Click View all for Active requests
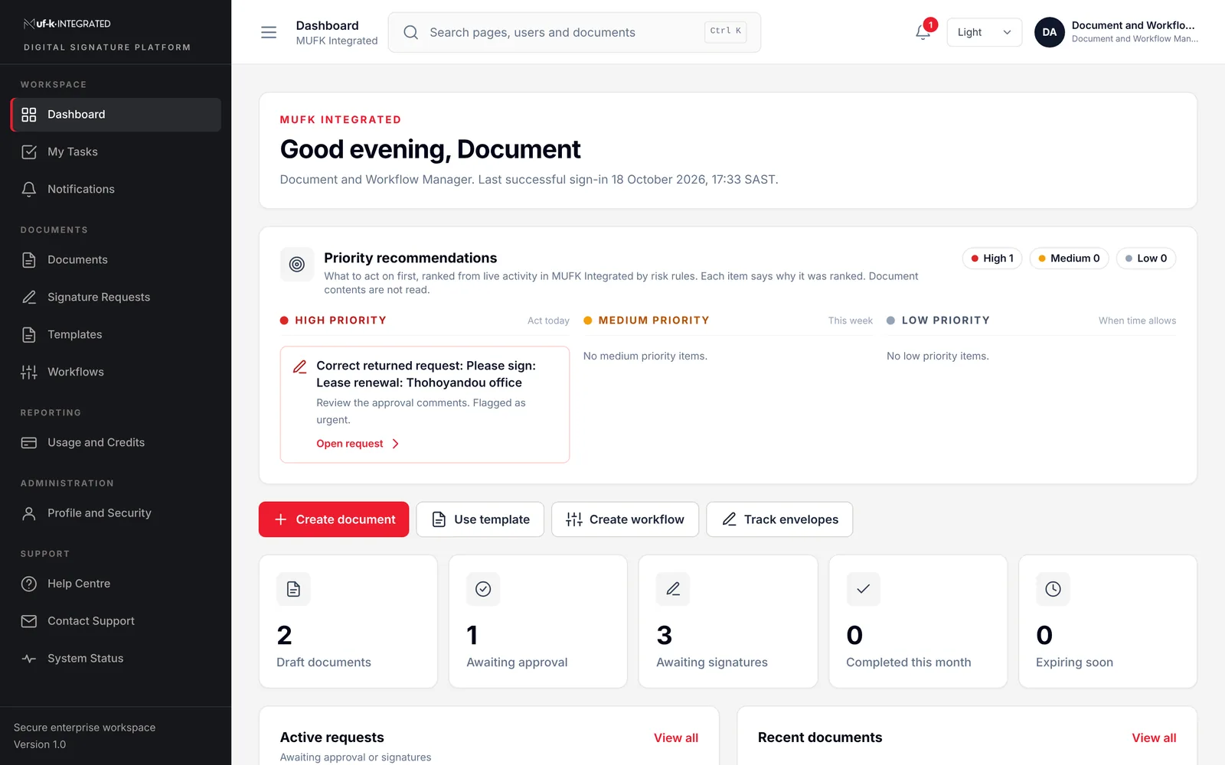 point(676,738)
